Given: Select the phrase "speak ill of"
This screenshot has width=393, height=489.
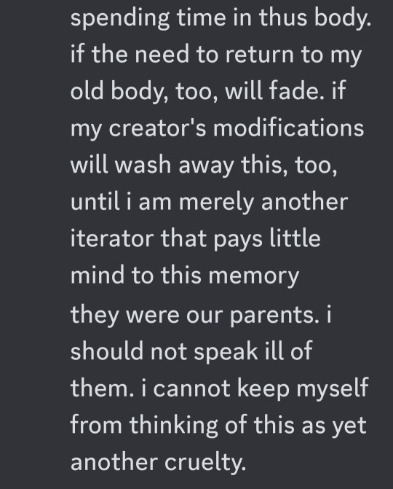Looking at the screenshot, I should (x=253, y=351).
